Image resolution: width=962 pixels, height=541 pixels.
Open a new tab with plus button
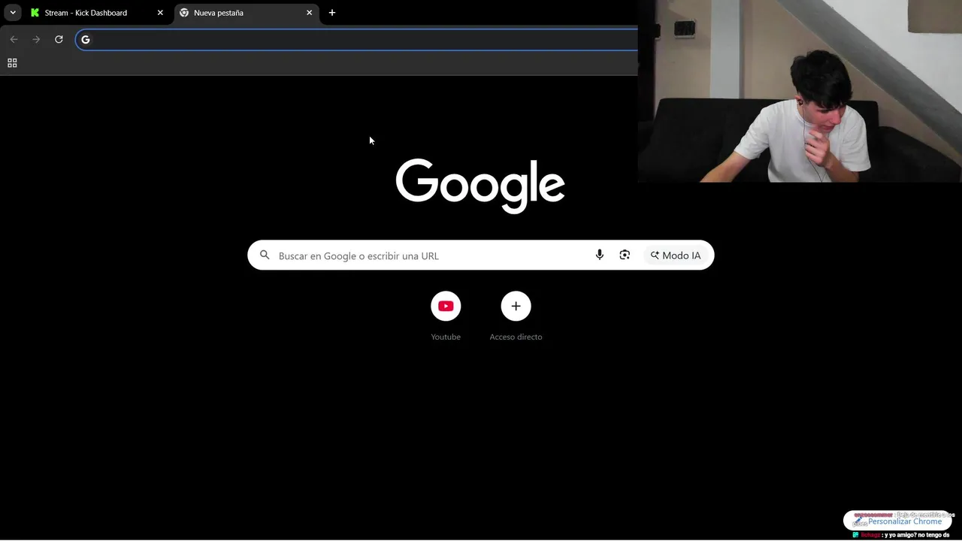click(x=332, y=13)
